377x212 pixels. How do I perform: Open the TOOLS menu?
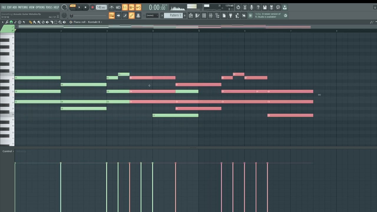tap(49, 7)
